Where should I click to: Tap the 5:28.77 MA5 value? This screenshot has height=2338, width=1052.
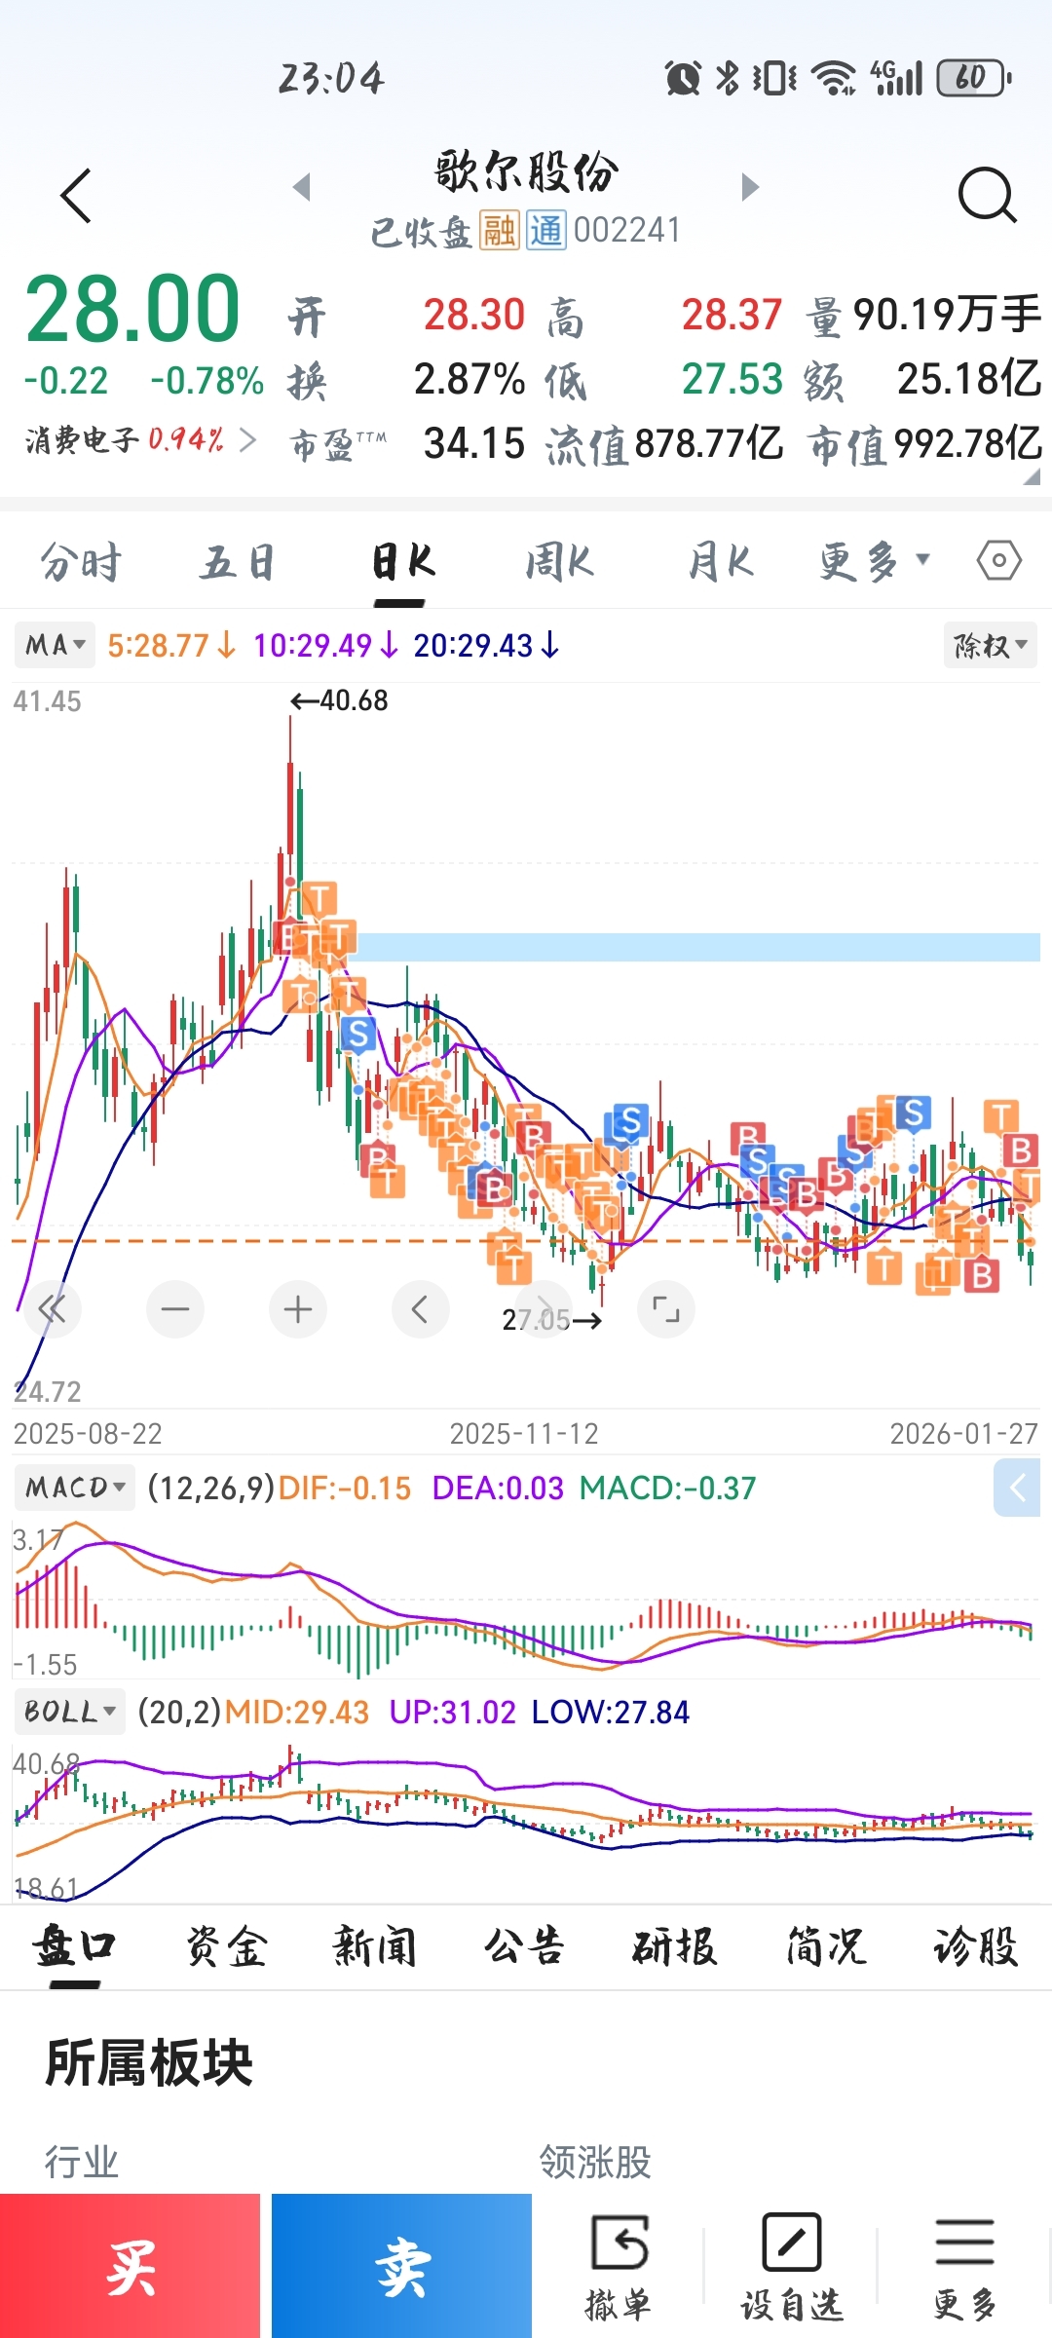coord(171,645)
